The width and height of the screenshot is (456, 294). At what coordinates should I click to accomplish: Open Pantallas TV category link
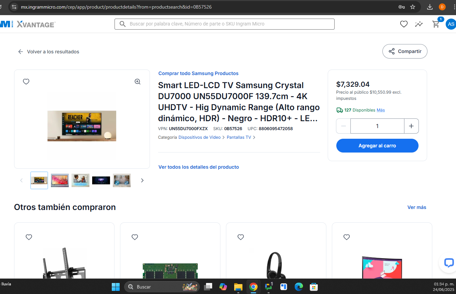tap(239, 137)
